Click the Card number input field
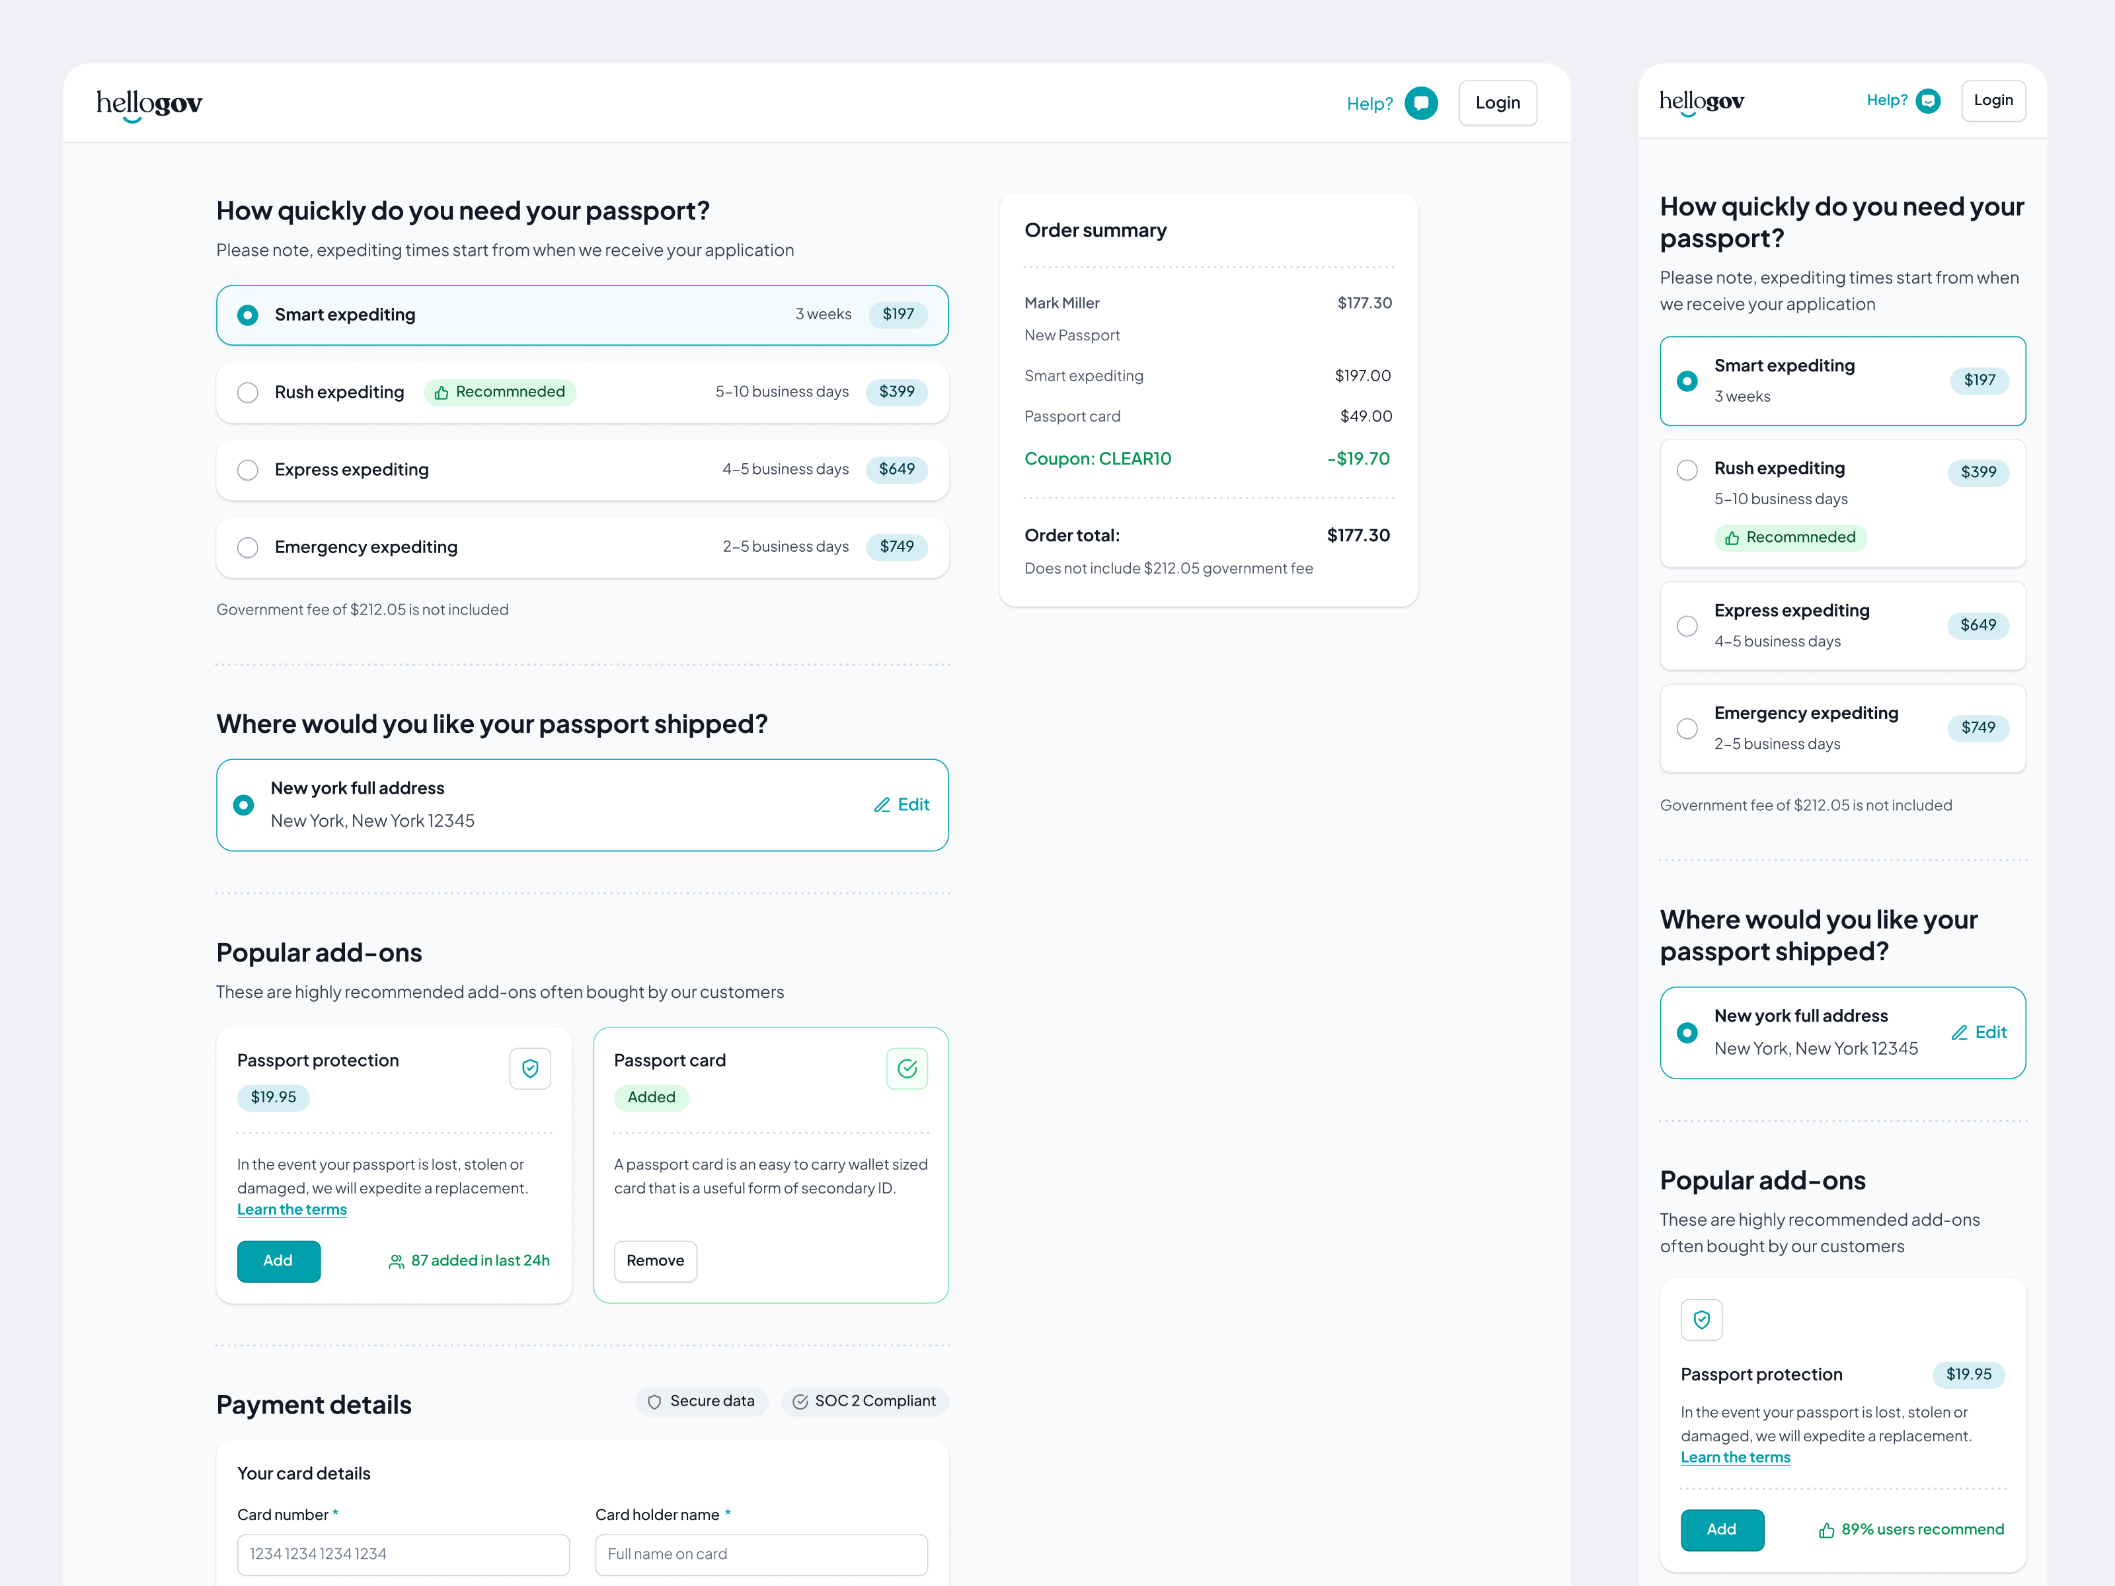This screenshot has height=1586, width=2115. (x=403, y=1554)
